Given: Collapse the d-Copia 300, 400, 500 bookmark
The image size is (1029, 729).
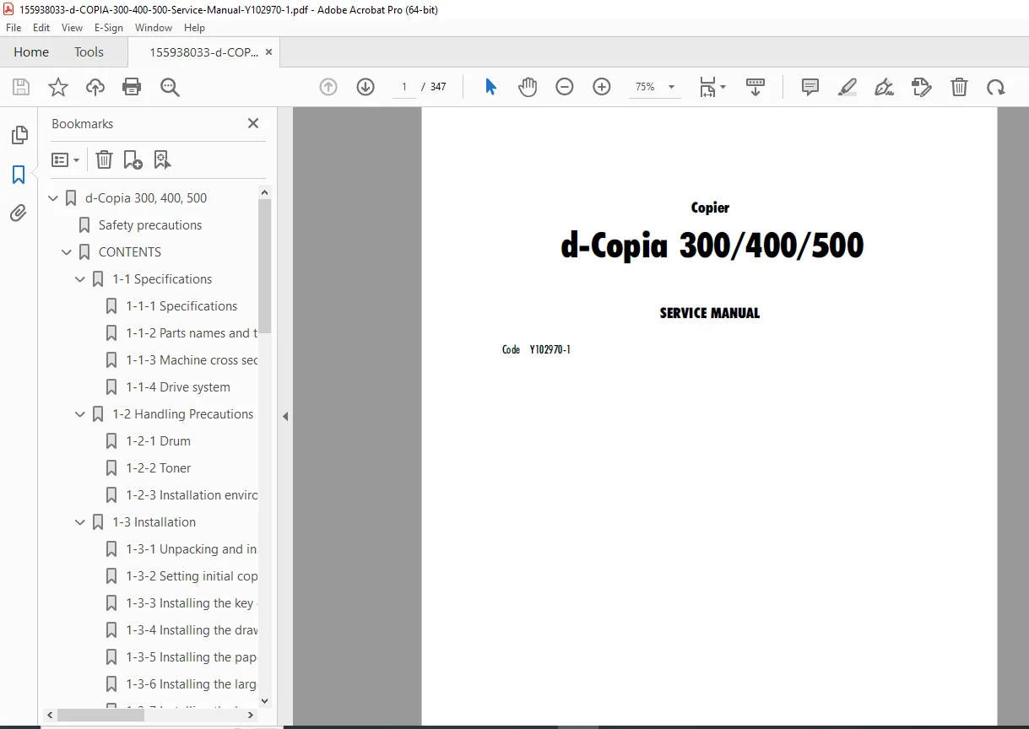Looking at the screenshot, I should 53,198.
